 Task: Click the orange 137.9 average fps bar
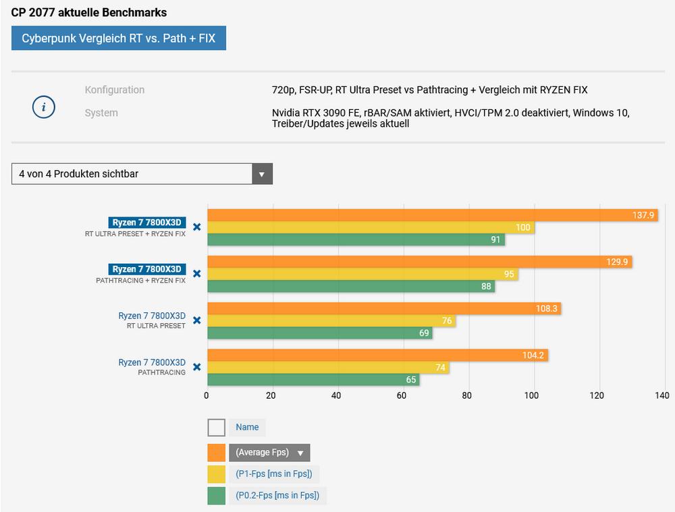[433, 215]
